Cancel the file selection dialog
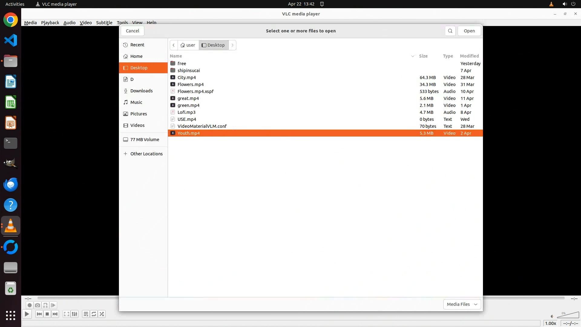The width and height of the screenshot is (581, 327). pos(132,31)
